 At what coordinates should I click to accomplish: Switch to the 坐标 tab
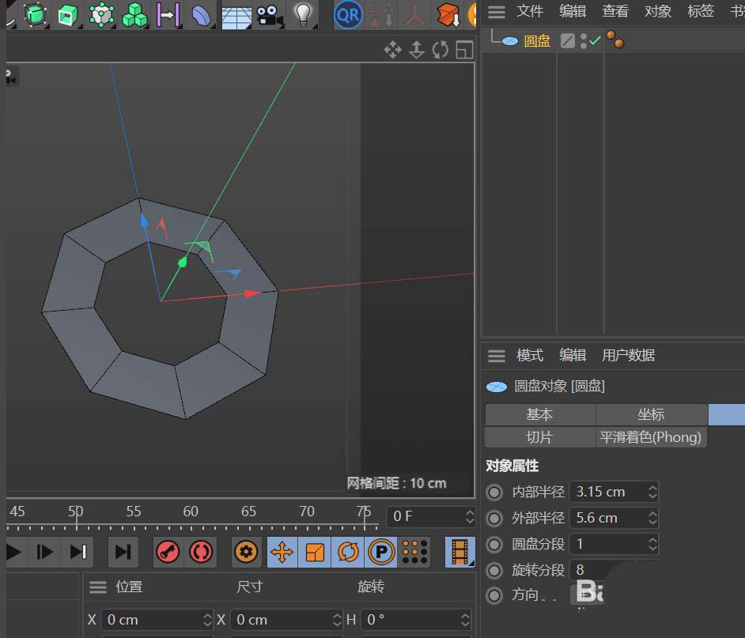click(x=651, y=414)
